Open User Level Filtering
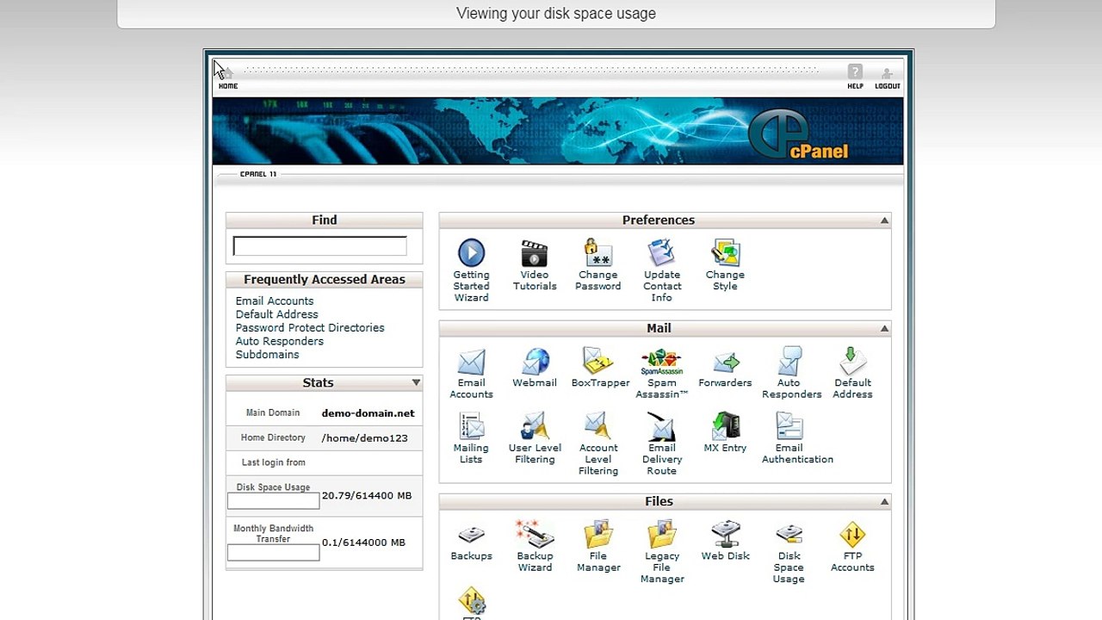This screenshot has height=620, width=1102. pyautogui.click(x=535, y=438)
